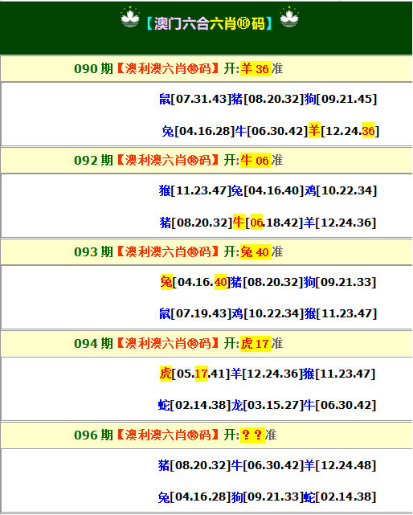Select the 092 期 period label

tap(94, 160)
